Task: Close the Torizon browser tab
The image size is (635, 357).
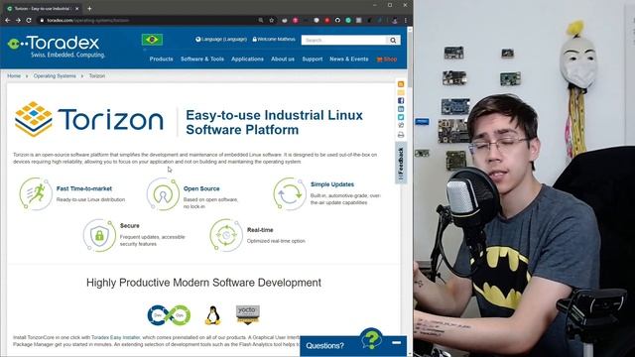Action: [77, 8]
